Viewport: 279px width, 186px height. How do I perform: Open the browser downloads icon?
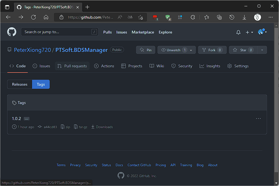[244, 17]
